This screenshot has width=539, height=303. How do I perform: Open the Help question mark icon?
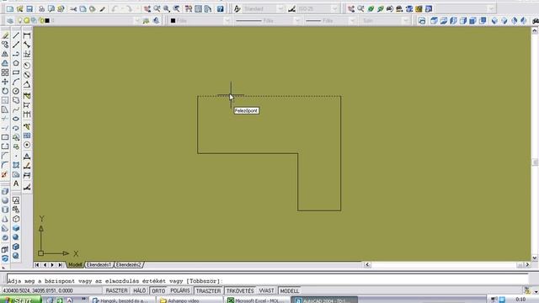pyautogui.click(x=221, y=9)
